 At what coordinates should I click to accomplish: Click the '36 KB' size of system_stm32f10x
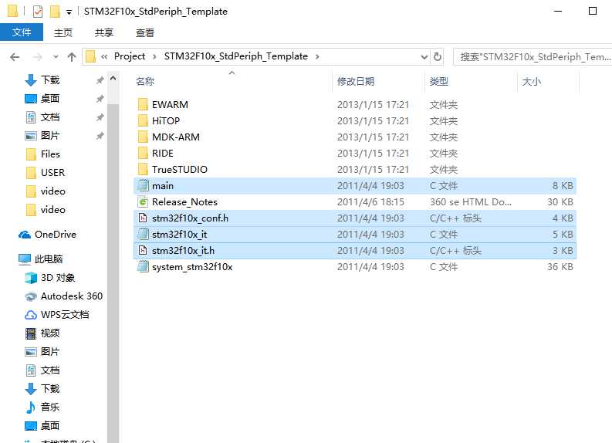560,267
